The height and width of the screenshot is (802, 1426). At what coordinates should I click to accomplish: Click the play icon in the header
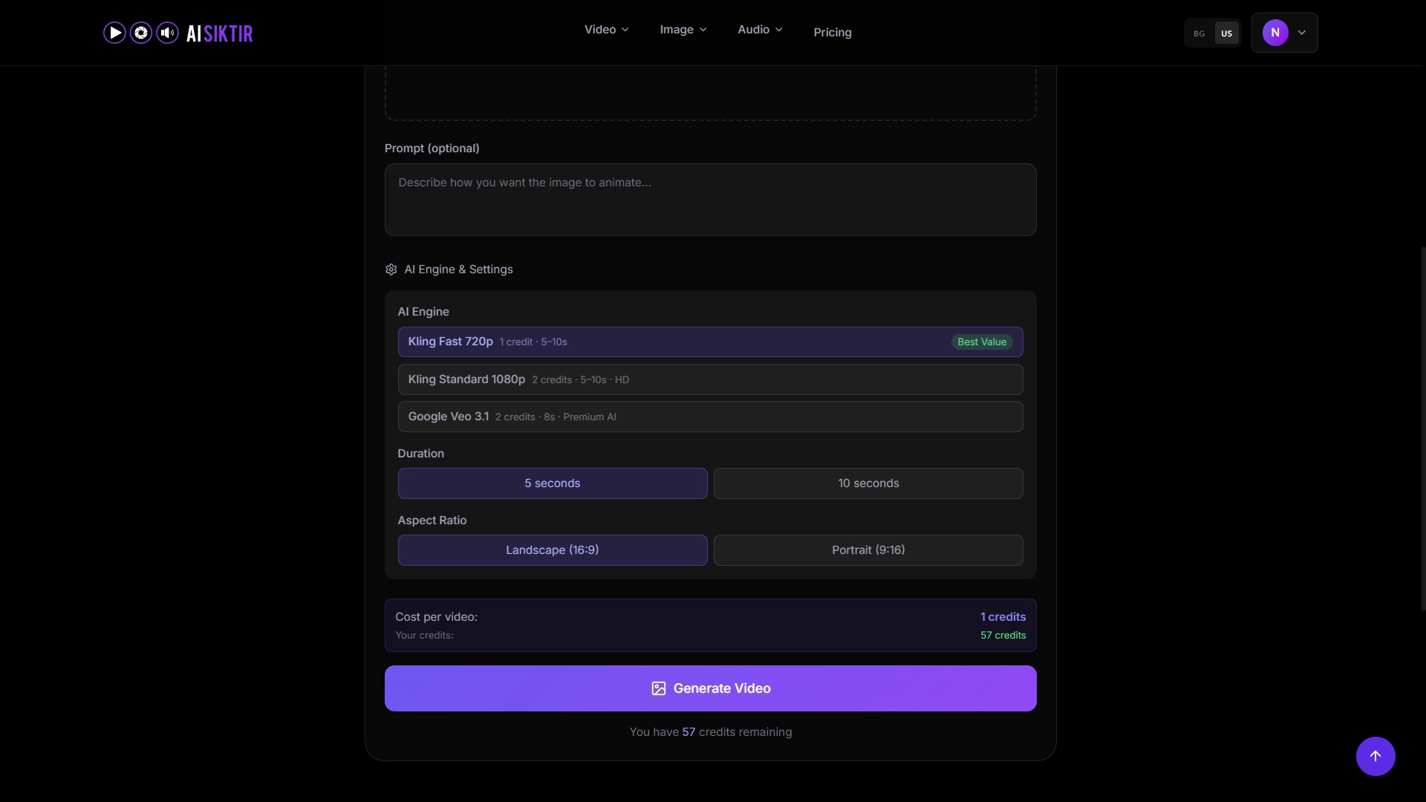(114, 33)
